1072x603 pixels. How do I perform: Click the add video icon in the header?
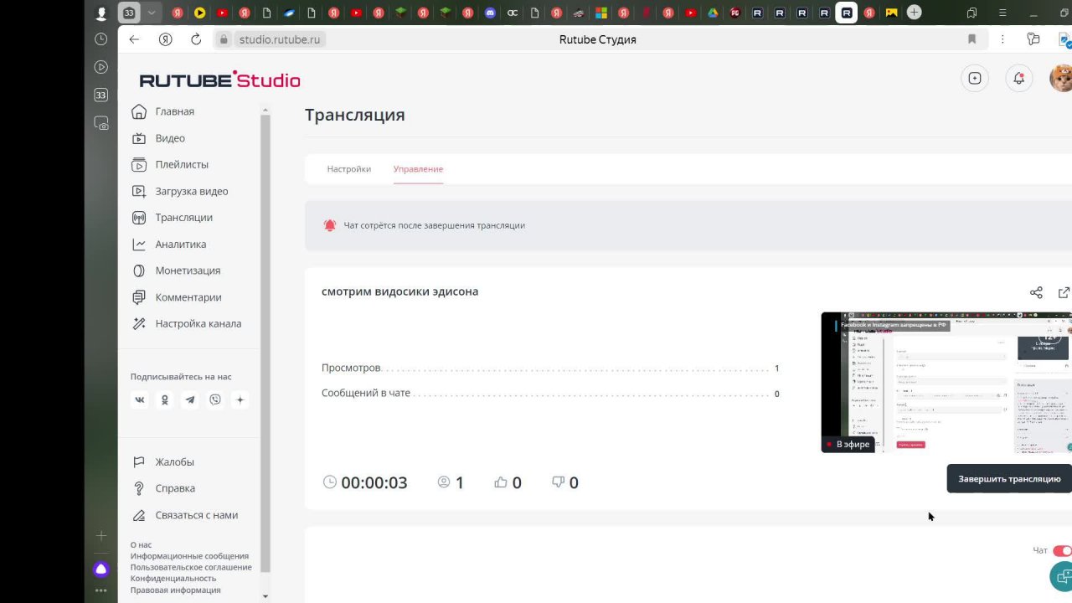[x=975, y=78]
